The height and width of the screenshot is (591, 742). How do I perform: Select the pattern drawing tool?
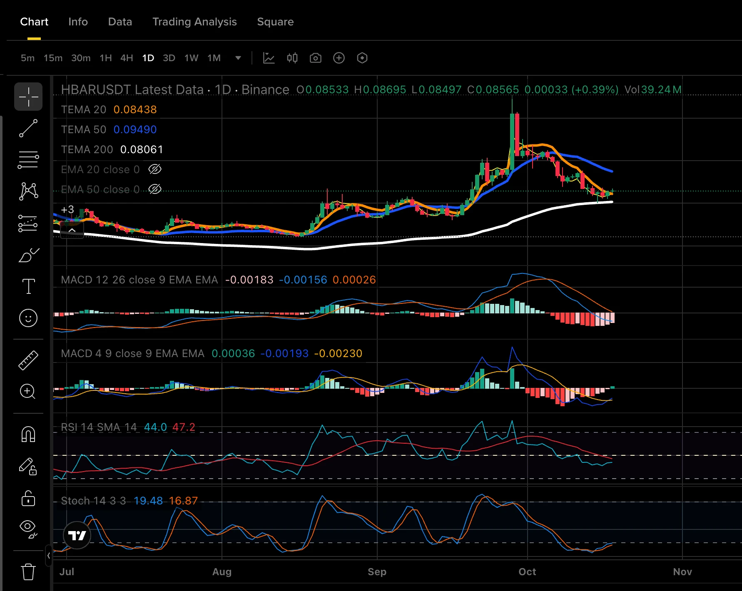(x=28, y=191)
